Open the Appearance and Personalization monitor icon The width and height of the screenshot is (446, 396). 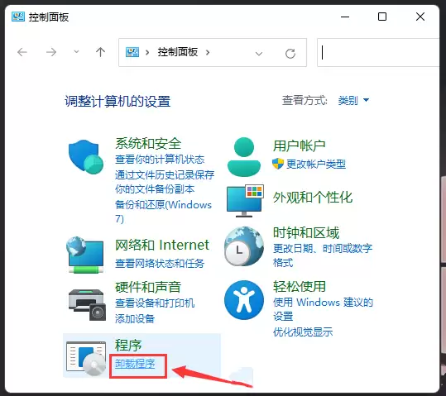coord(245,201)
